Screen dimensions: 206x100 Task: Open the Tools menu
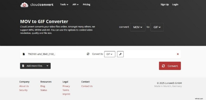(64, 4)
